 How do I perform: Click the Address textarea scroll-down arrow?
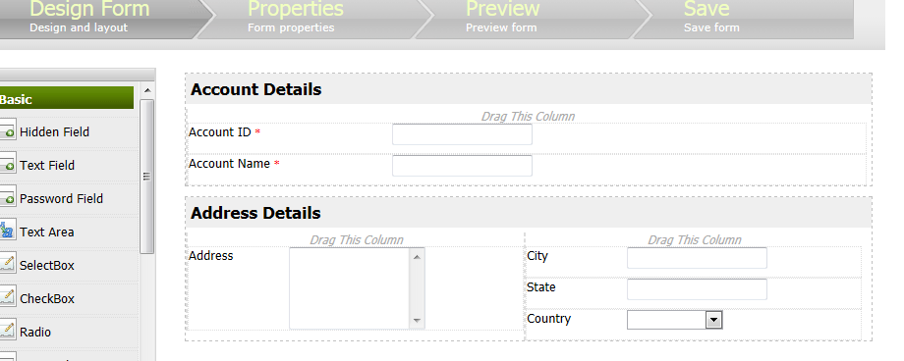click(417, 321)
